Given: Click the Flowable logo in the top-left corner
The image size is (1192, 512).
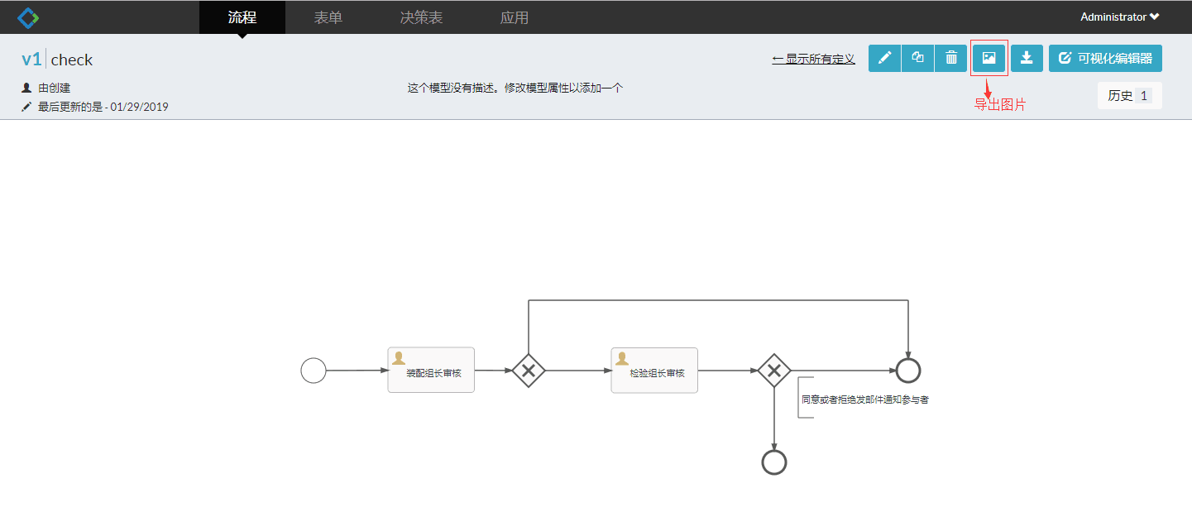Looking at the screenshot, I should (26, 16).
